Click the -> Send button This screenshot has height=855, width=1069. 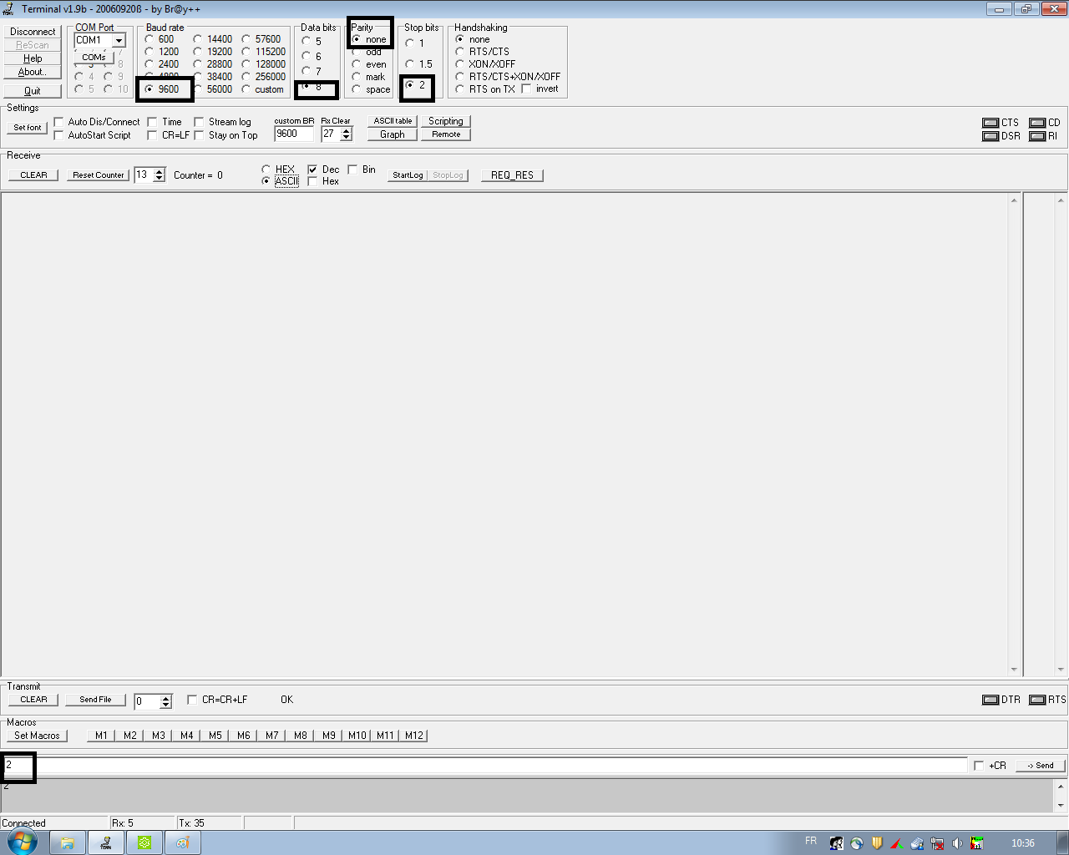coord(1040,766)
